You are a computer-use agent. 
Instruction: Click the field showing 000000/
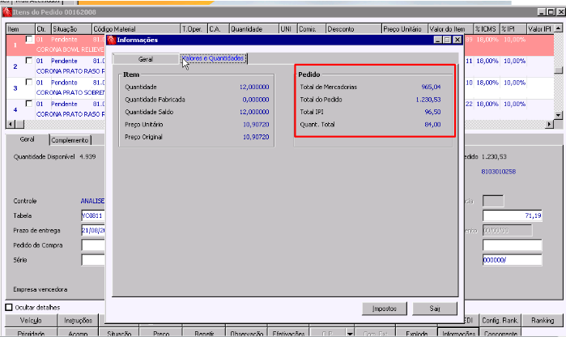coord(513,260)
